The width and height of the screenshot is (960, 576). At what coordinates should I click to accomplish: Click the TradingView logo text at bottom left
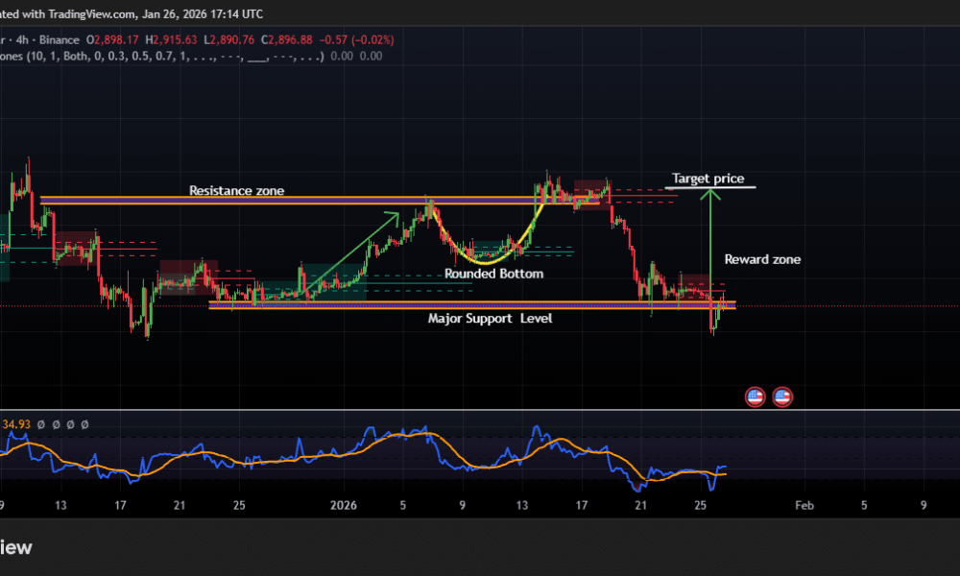[16, 547]
